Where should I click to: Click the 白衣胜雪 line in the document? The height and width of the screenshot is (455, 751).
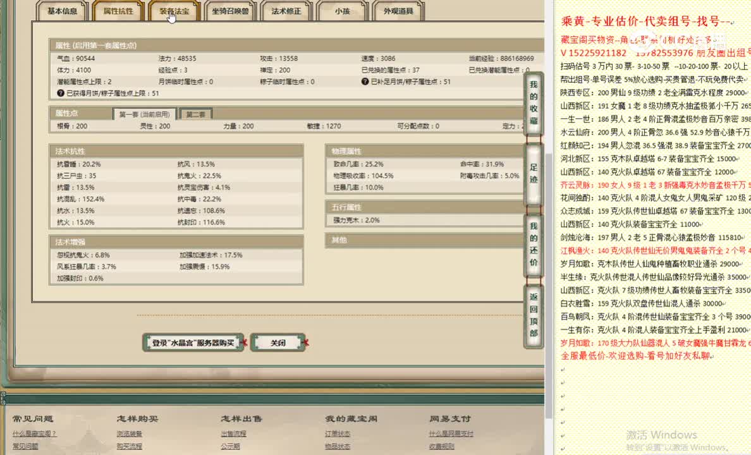(x=642, y=303)
